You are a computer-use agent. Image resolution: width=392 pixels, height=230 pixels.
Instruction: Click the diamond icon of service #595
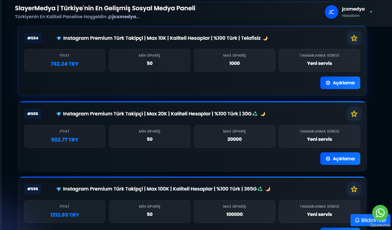(x=59, y=114)
